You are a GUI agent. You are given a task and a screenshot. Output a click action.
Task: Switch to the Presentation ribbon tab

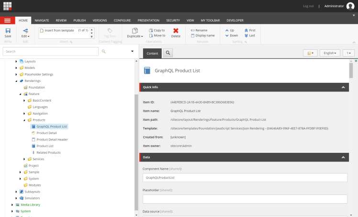point(148,21)
